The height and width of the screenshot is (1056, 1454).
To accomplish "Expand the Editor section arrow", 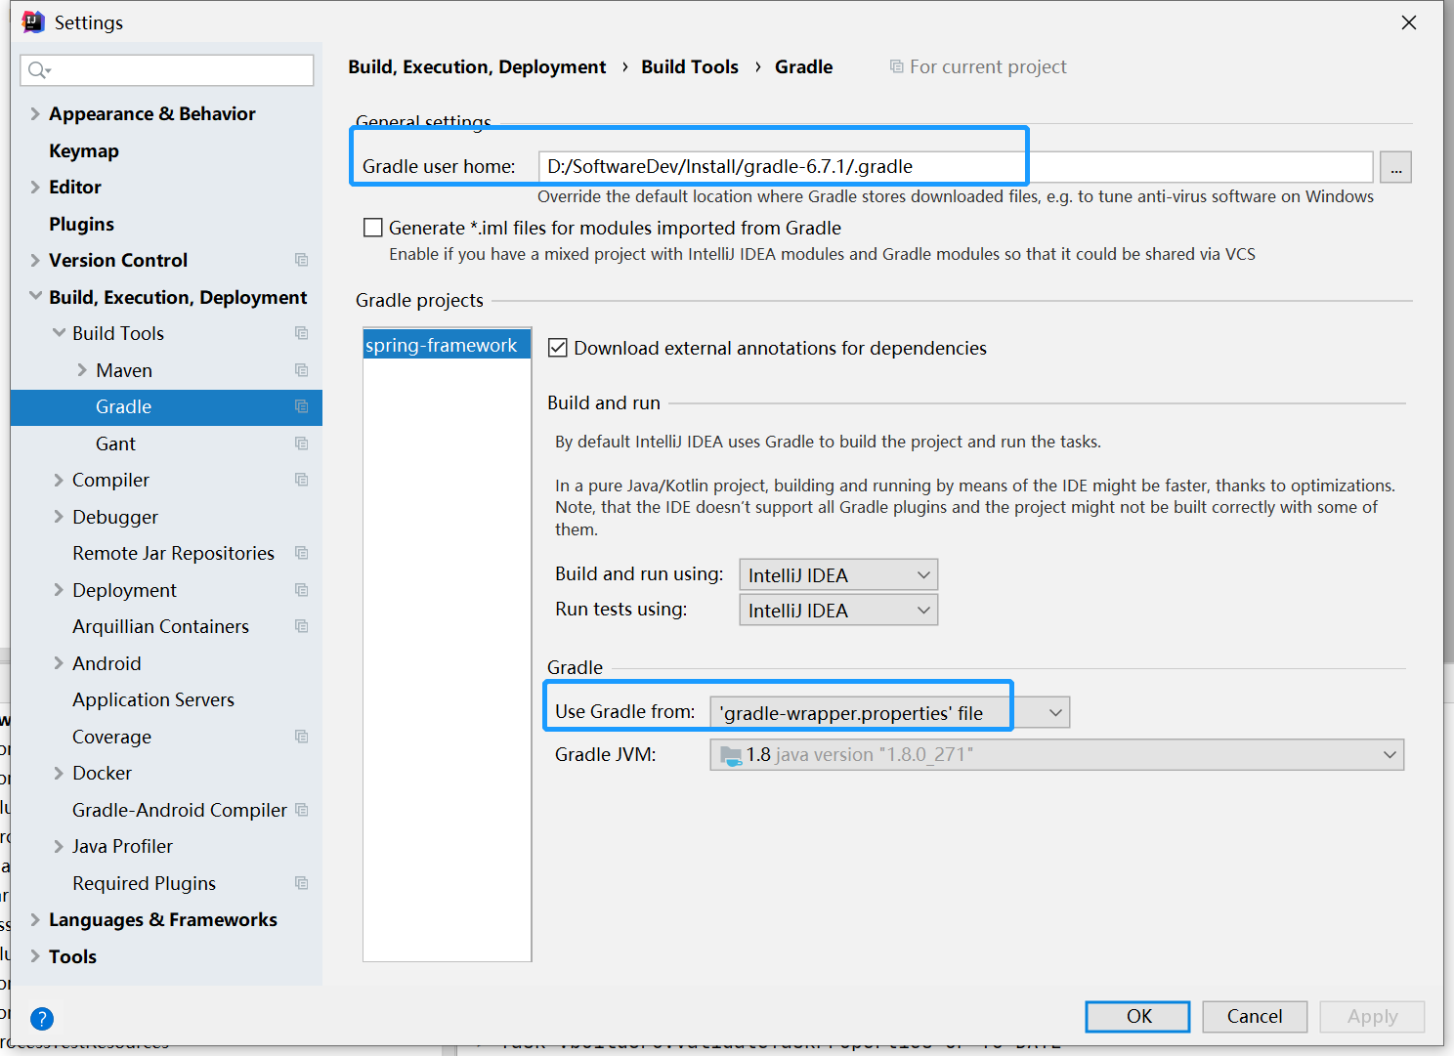I will point(35,187).
